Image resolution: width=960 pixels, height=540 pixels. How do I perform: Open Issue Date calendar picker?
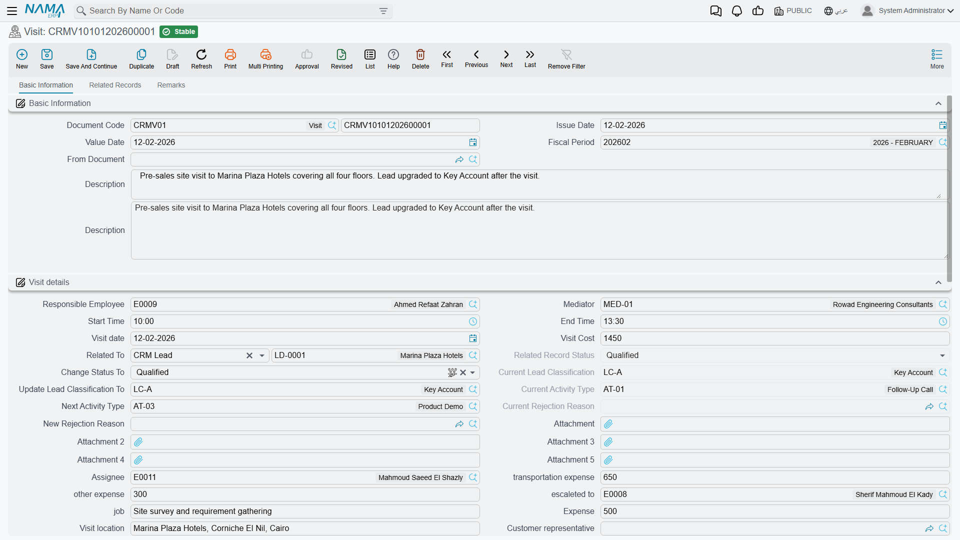click(942, 125)
